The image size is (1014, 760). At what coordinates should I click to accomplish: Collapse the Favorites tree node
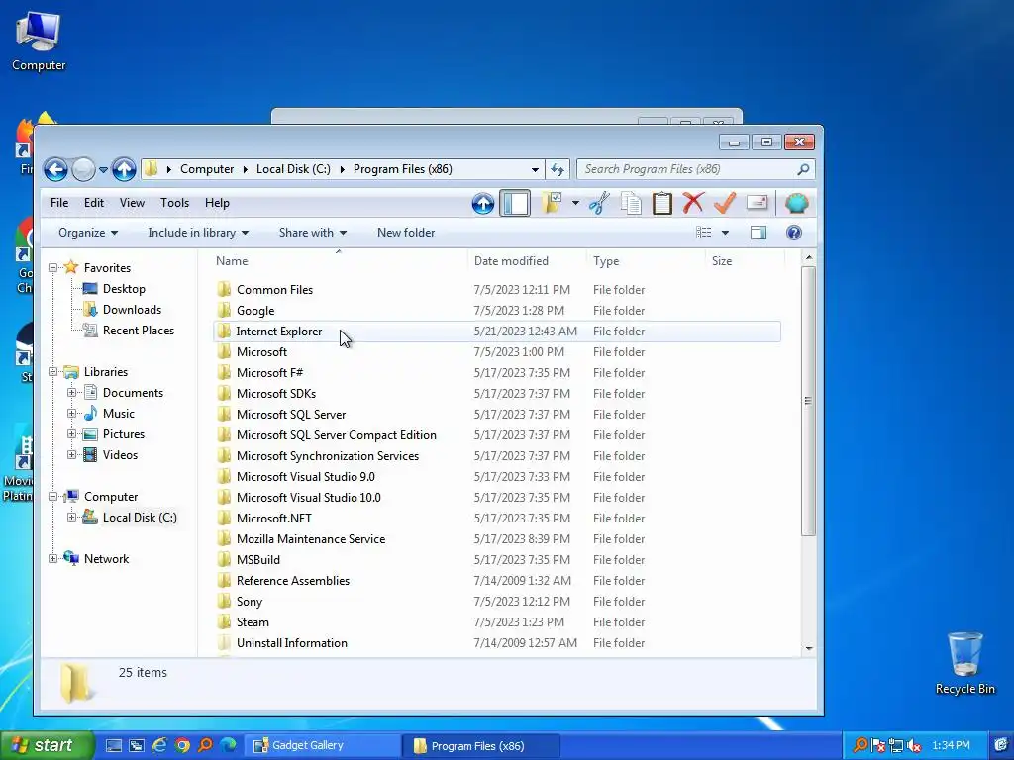point(53,267)
